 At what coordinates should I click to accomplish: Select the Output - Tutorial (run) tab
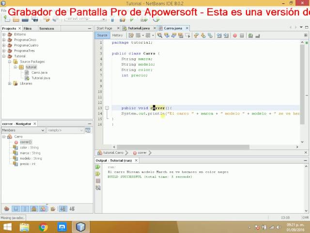(x=114, y=161)
